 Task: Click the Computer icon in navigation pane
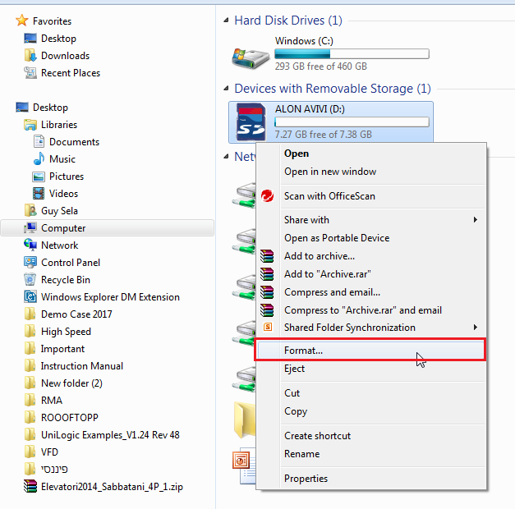point(30,227)
